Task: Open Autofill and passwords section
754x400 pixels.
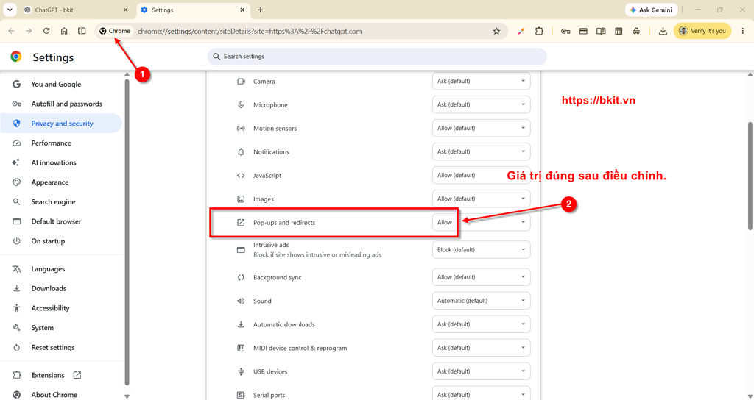Action: pos(61,104)
